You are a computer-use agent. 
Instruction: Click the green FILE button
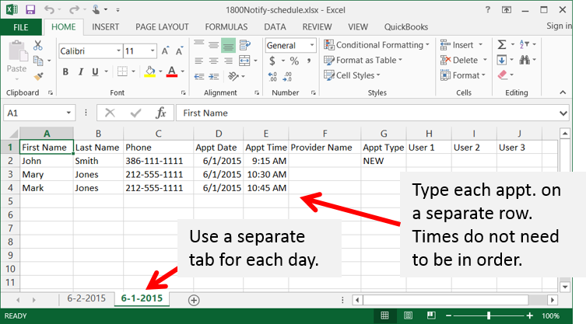click(x=21, y=26)
